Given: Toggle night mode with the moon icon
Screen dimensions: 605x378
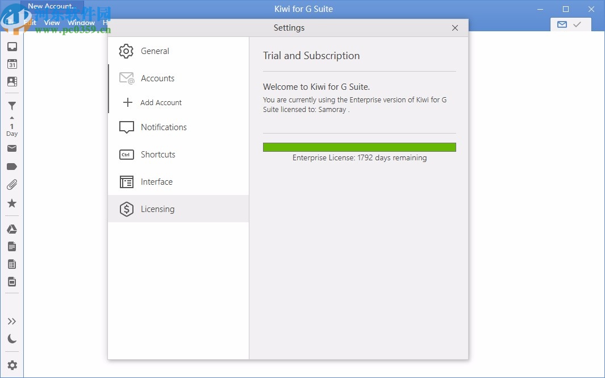Looking at the screenshot, I should [12, 339].
